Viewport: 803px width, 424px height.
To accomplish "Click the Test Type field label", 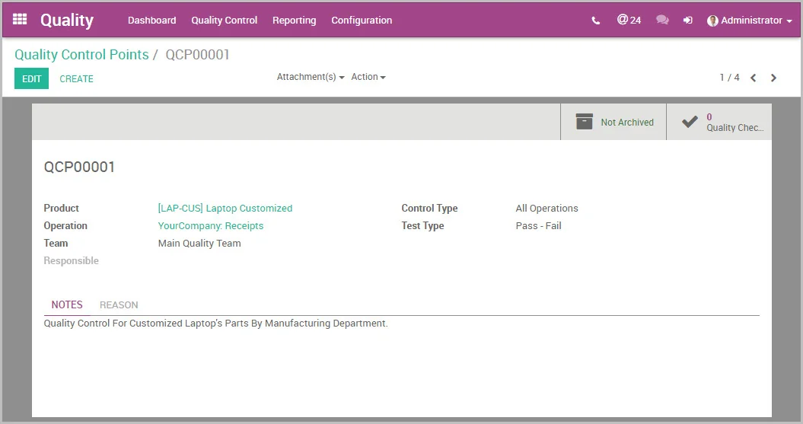I will point(422,226).
